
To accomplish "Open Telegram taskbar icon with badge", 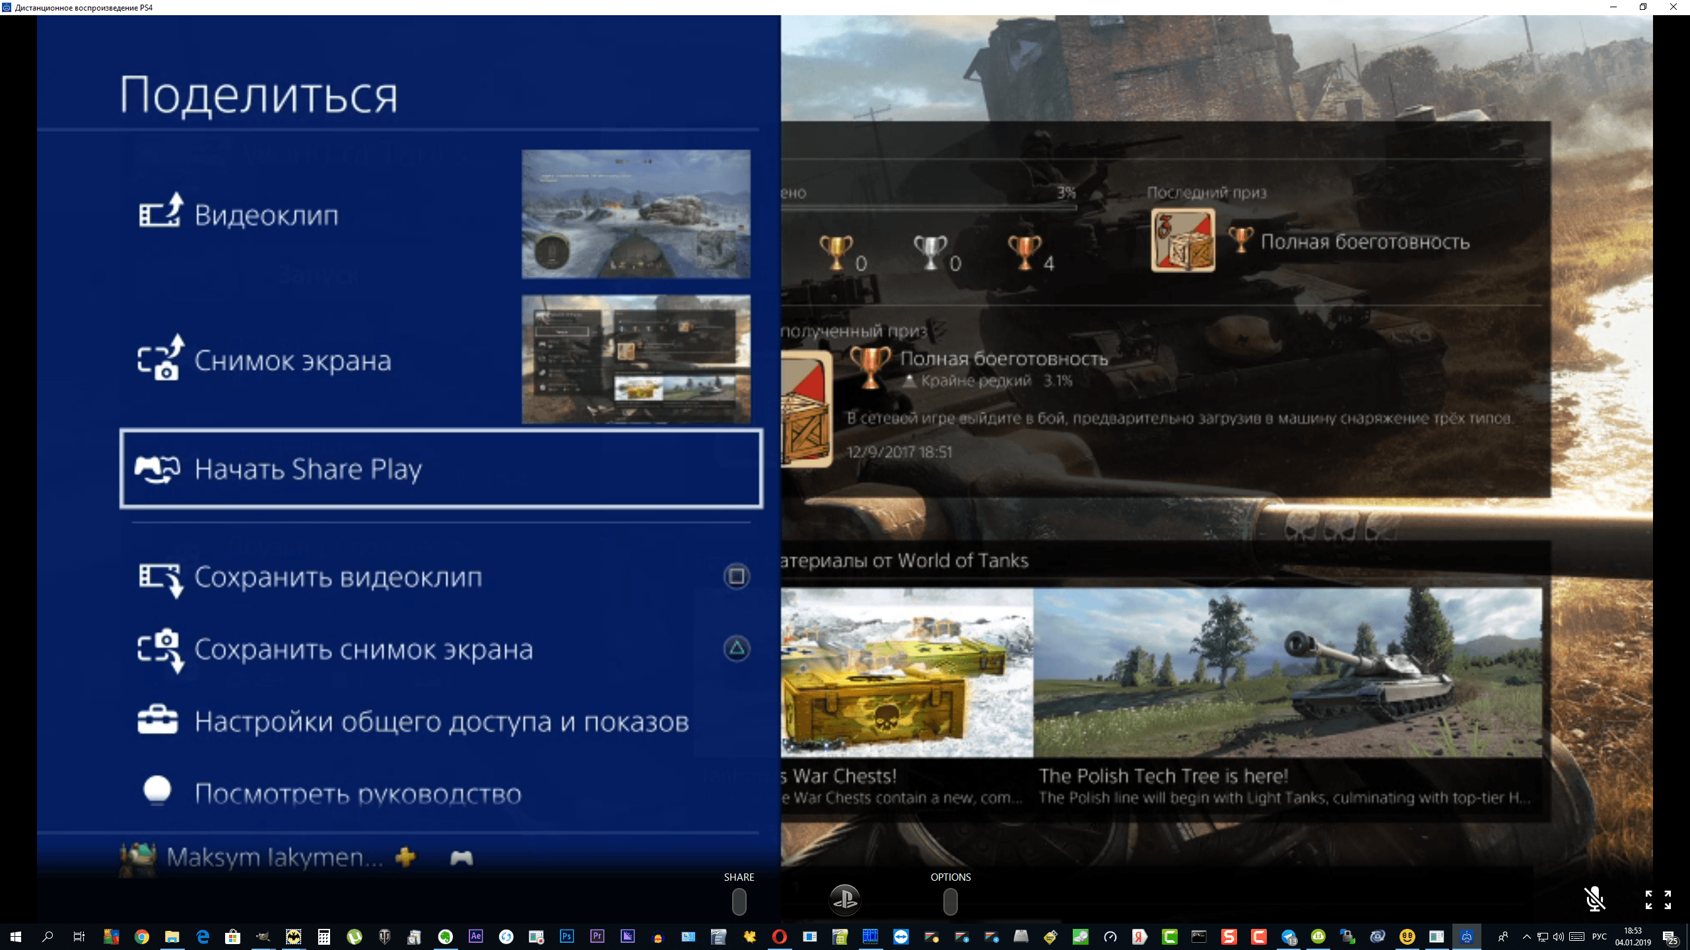I will pyautogui.click(x=1289, y=937).
